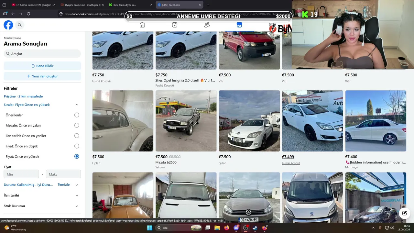The height and width of the screenshot is (233, 414).
Task: Open the Friends icon in Facebook nav
Action: [x=207, y=25]
